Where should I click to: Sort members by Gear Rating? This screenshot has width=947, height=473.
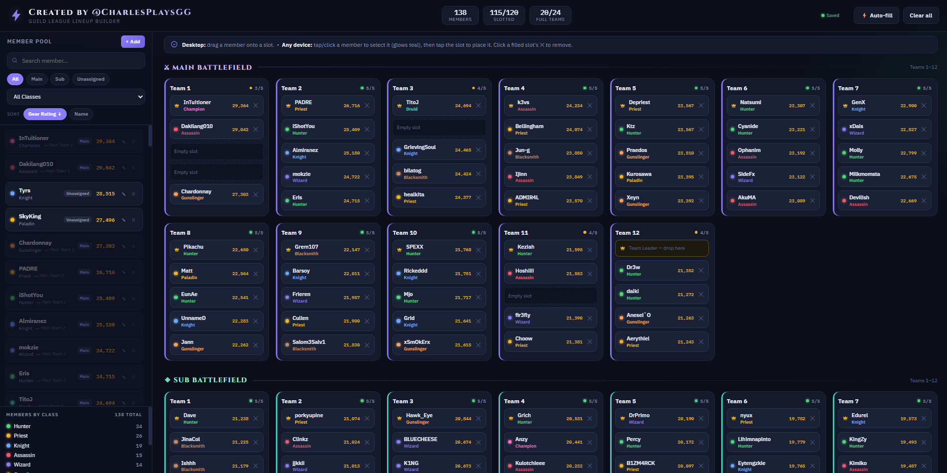coord(45,114)
